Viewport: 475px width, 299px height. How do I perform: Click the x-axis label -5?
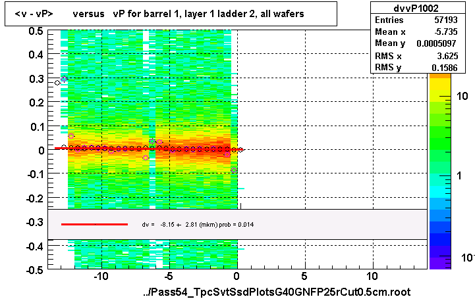pyautogui.click(x=168, y=277)
